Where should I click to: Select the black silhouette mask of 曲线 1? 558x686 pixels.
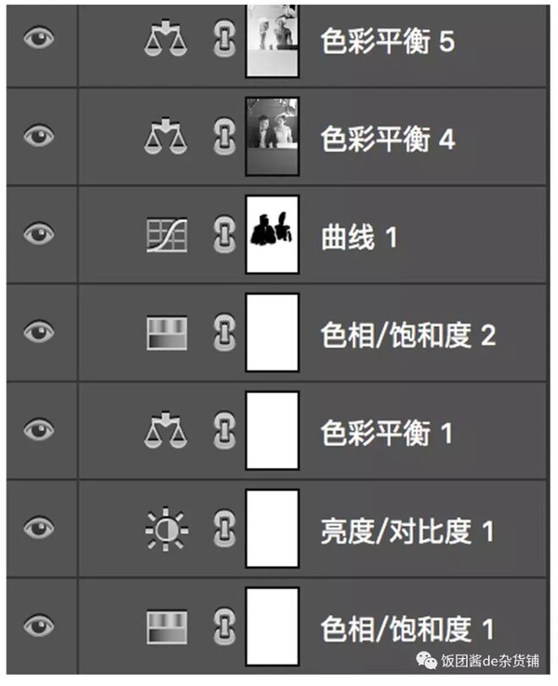272,235
